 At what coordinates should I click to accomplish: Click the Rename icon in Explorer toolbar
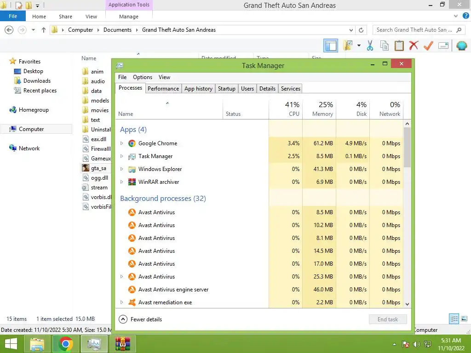tap(443, 46)
